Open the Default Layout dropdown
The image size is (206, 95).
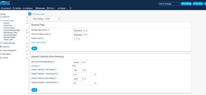click(x=75, y=39)
